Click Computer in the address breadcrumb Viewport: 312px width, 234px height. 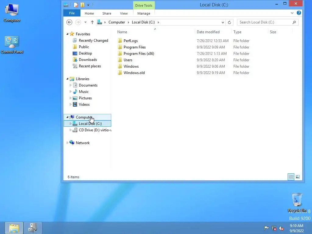click(x=117, y=22)
